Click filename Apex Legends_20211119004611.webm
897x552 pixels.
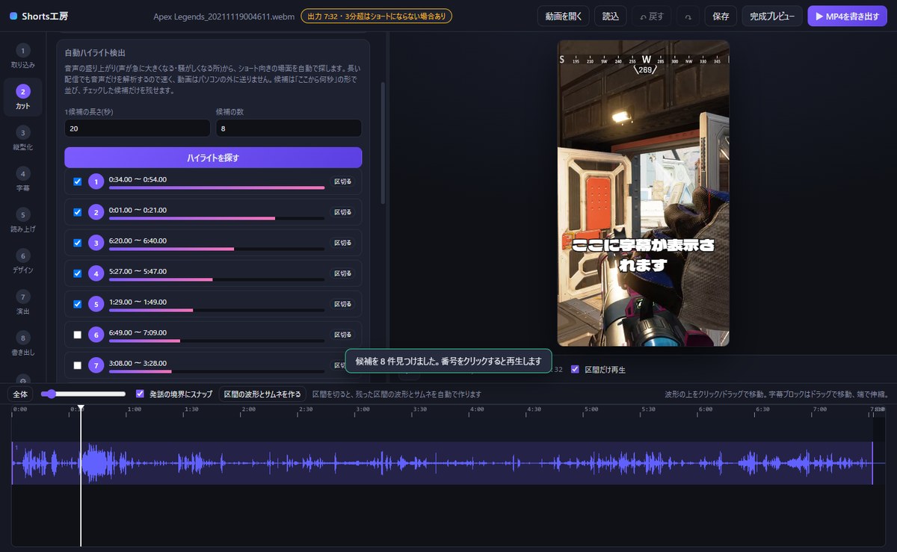(x=224, y=16)
